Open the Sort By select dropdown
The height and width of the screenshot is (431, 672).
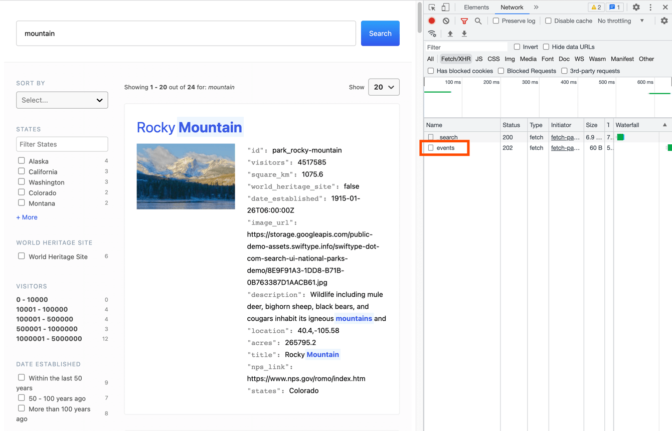[x=62, y=100]
